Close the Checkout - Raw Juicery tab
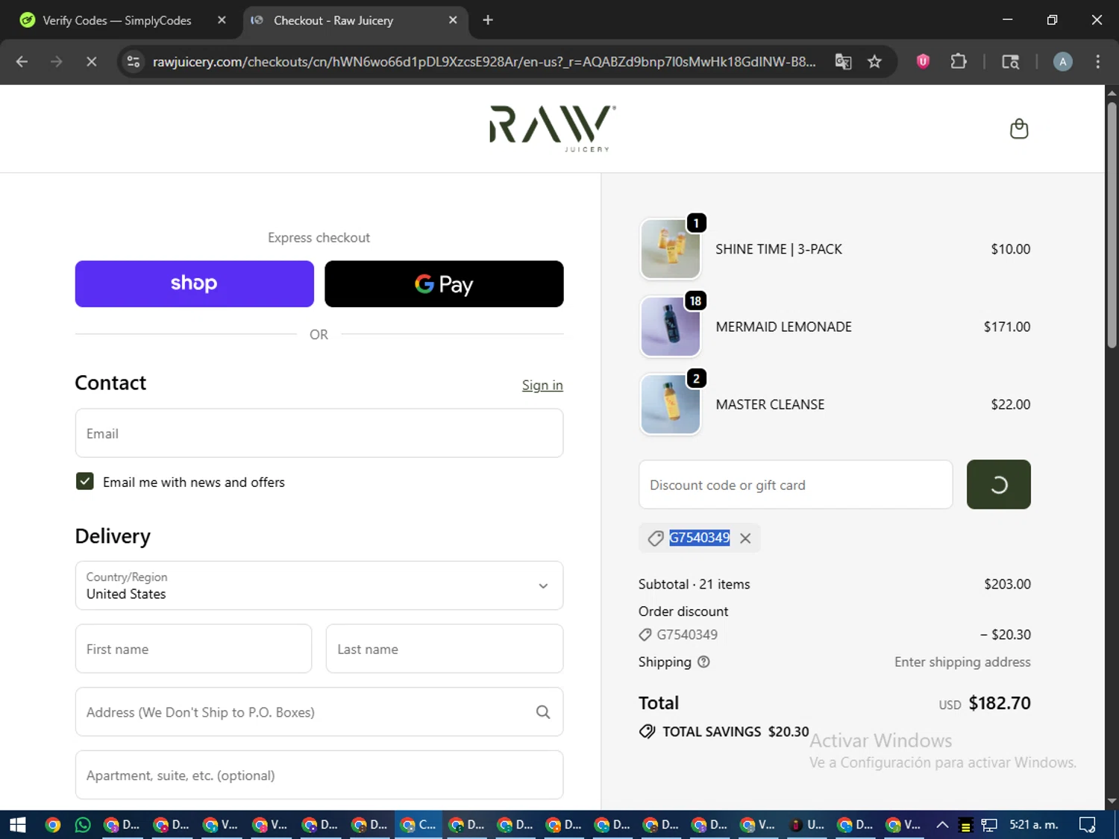The width and height of the screenshot is (1119, 839). (453, 20)
